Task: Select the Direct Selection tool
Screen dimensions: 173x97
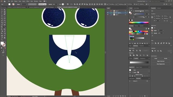Action: 5,10
